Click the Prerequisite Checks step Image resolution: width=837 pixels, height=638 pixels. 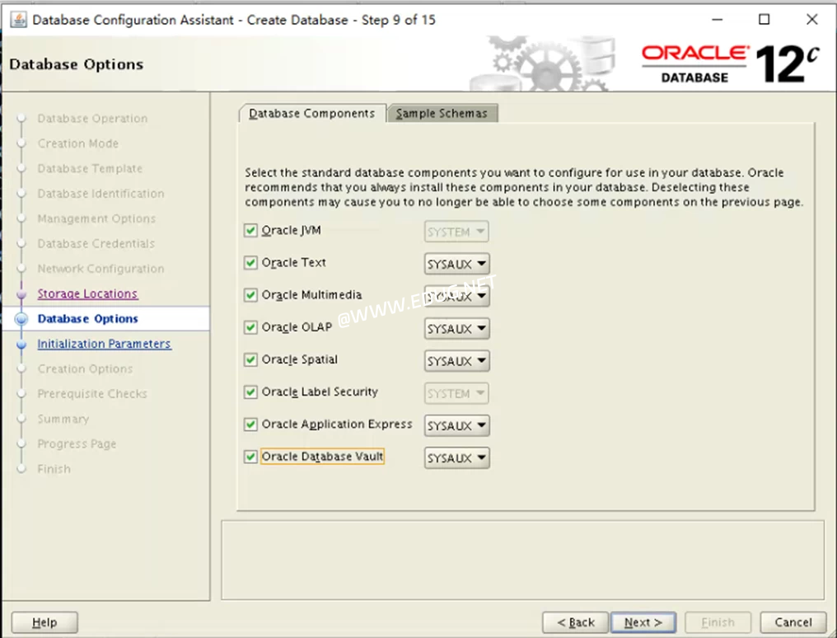coord(92,394)
